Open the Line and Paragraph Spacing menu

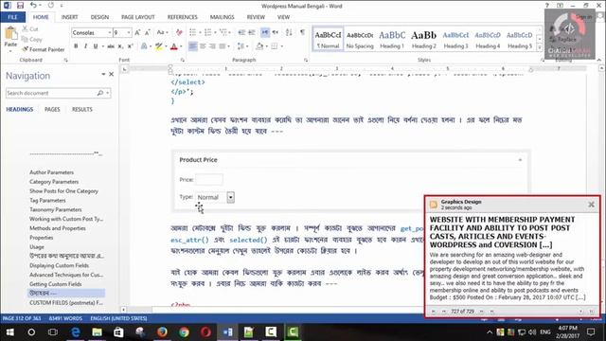[241, 46]
